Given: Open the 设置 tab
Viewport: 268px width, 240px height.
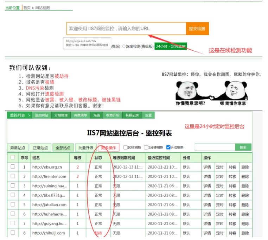Looking at the screenshot, I should tap(148, 115).
